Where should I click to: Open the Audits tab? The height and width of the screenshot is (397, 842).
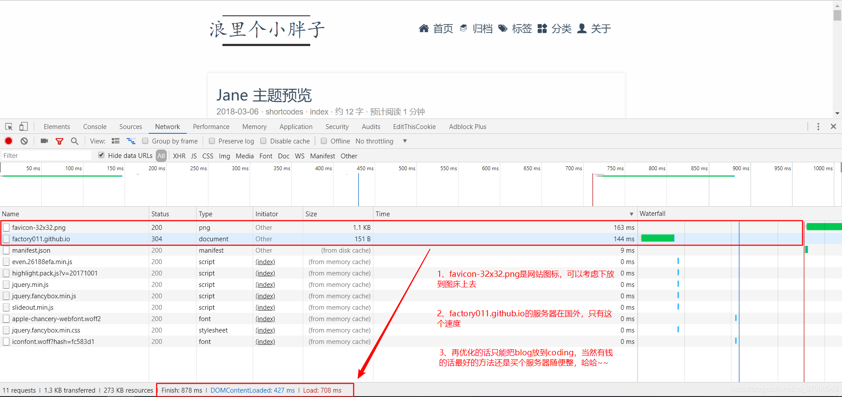[371, 127]
